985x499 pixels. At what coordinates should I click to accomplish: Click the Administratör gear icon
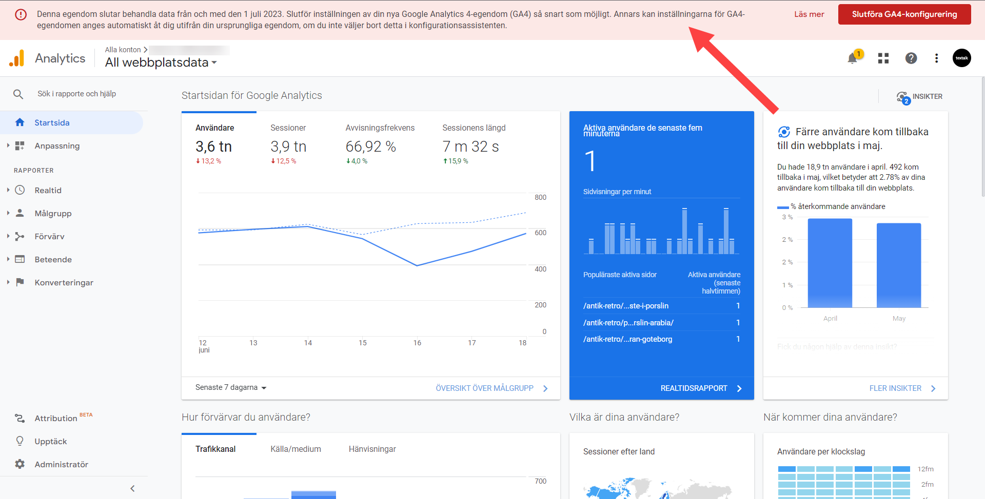(20, 464)
